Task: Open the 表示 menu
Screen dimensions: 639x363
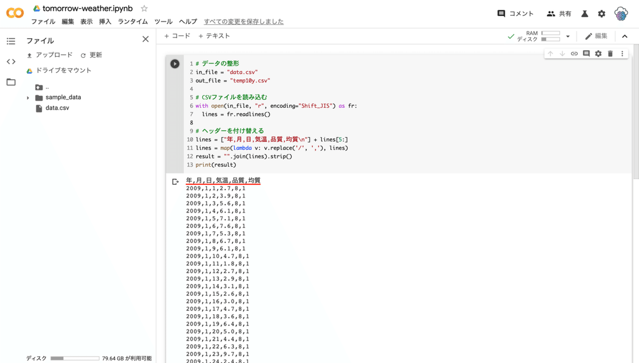Action: 86,22
